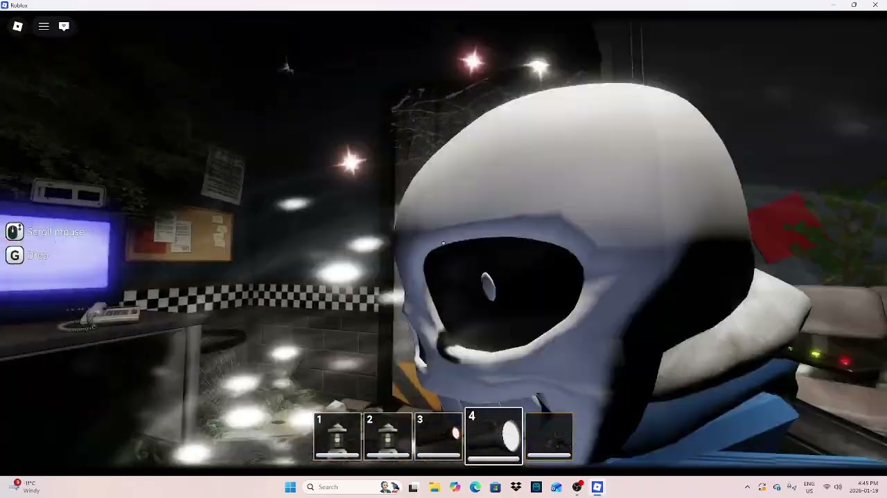Click the selected flashlight in slot 4
Image resolution: width=887 pixels, height=498 pixels.
coord(493,436)
